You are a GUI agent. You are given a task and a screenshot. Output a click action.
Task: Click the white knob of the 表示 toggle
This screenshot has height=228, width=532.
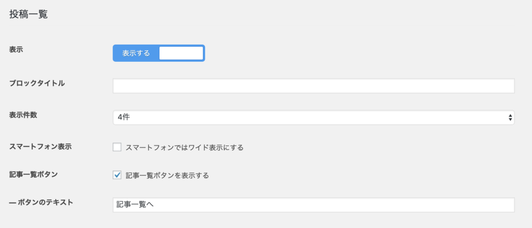click(x=181, y=53)
